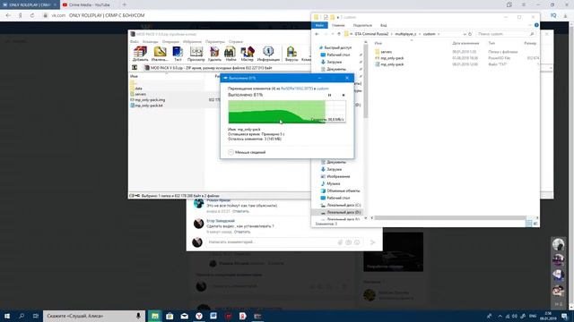Open the WinRAR Файл menu
This screenshot has width=574, height=322.
click(135, 42)
